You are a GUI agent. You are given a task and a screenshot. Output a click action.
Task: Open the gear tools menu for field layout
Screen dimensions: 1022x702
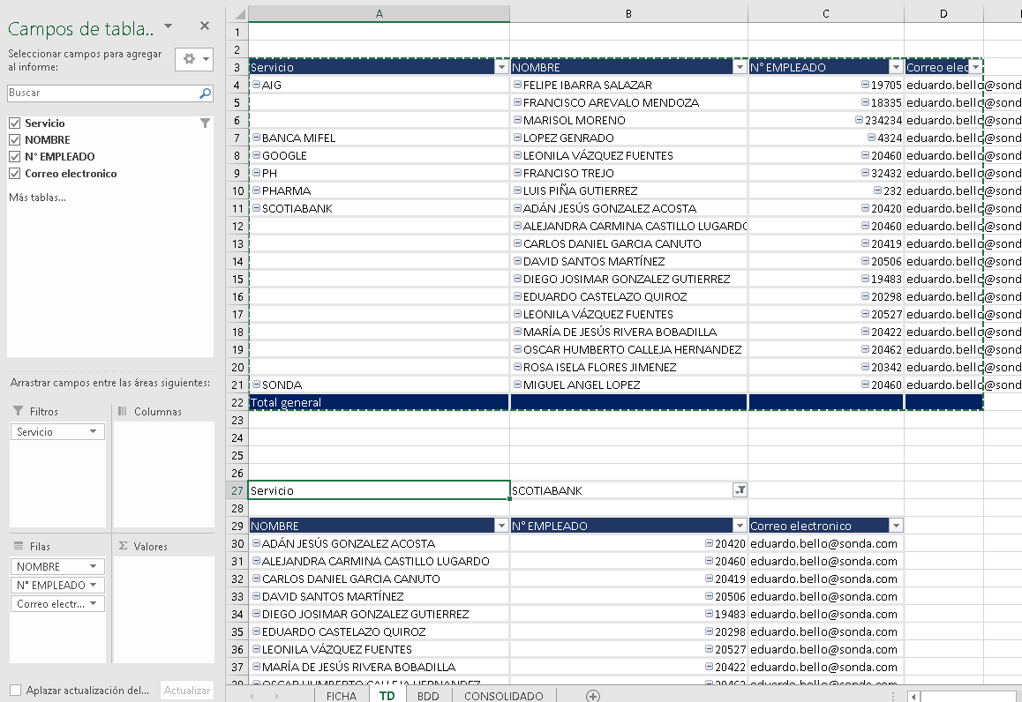tap(193, 59)
